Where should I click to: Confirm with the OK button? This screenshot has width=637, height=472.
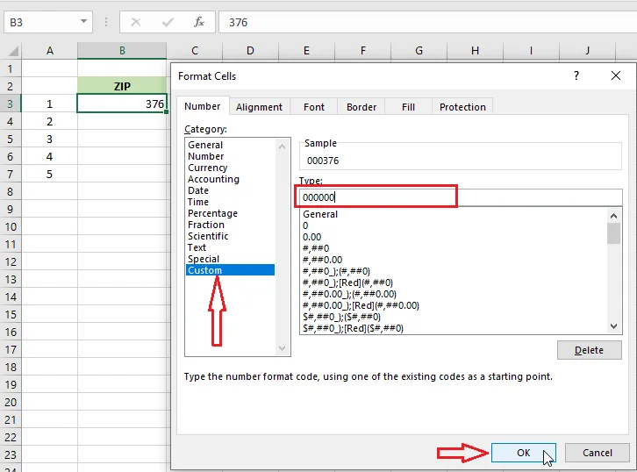point(523,453)
